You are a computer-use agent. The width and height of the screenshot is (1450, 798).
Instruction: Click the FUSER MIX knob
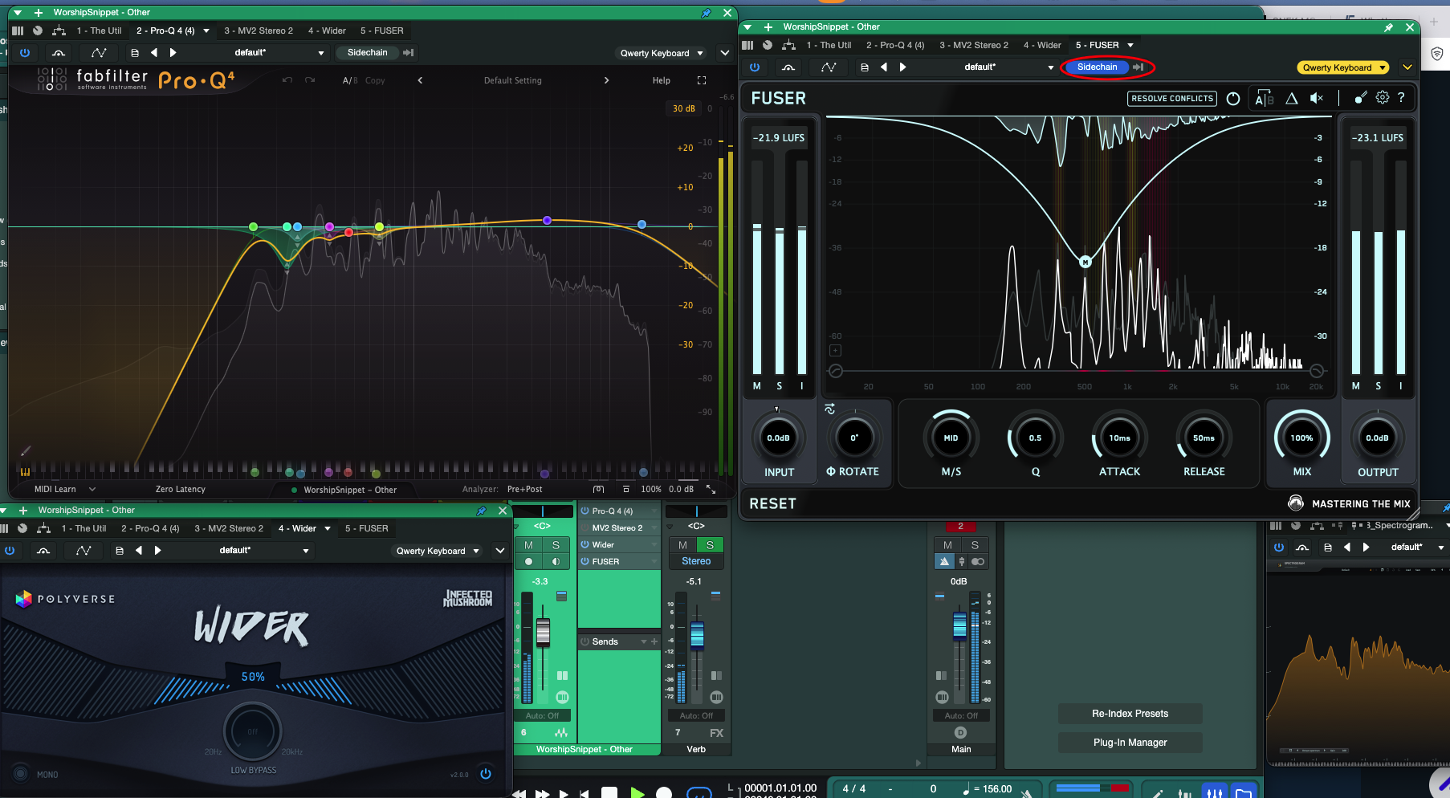coord(1301,438)
